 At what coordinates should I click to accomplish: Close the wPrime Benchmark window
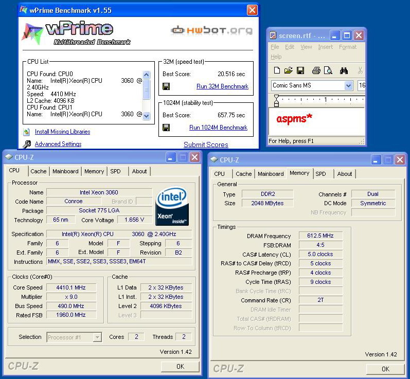[x=252, y=10]
